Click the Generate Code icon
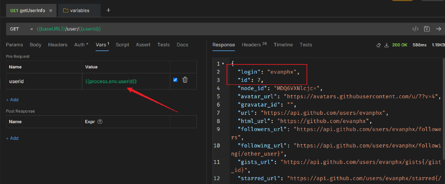 pos(415,29)
